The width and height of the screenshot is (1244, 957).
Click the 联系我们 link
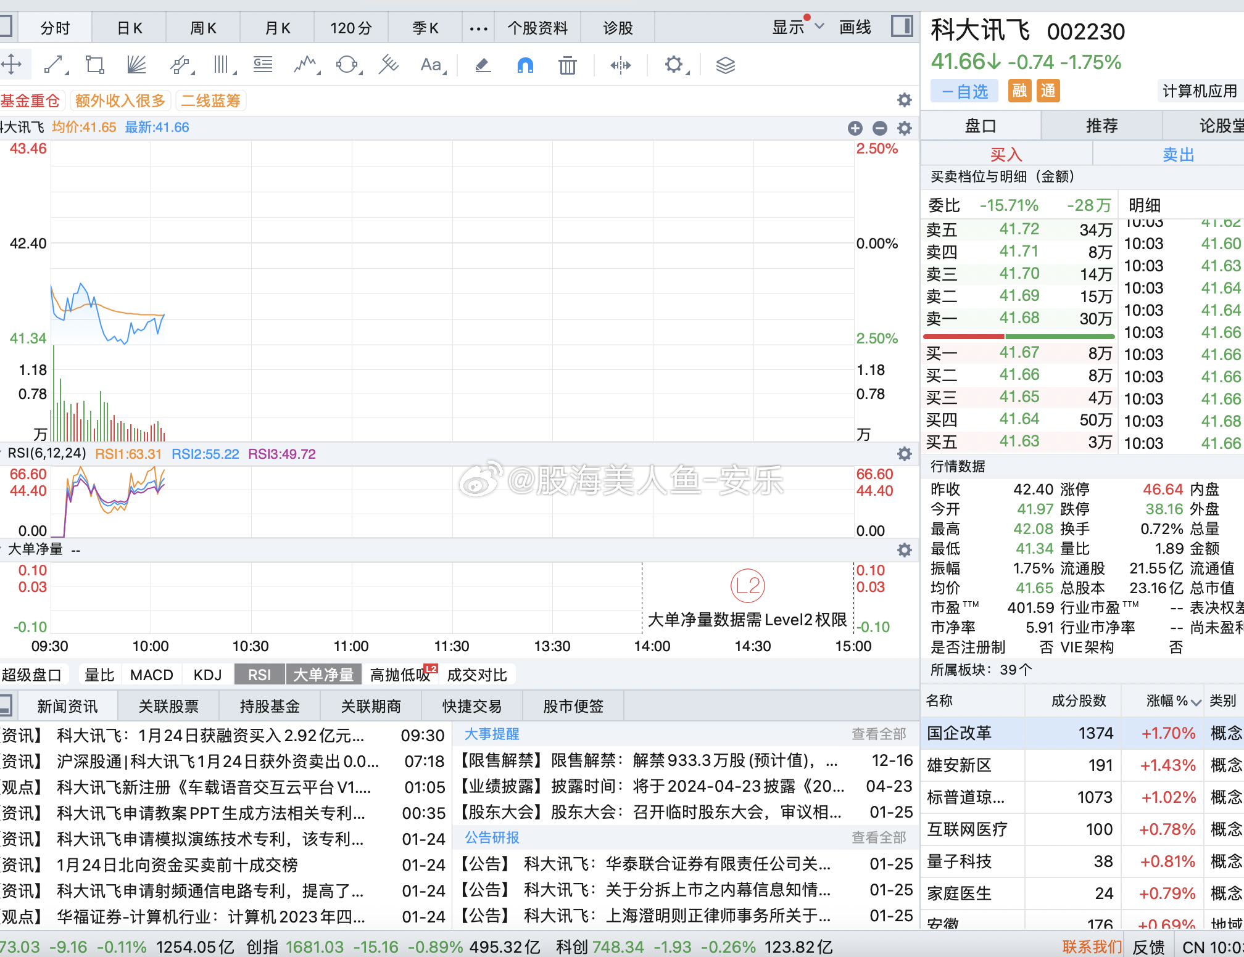1092,947
